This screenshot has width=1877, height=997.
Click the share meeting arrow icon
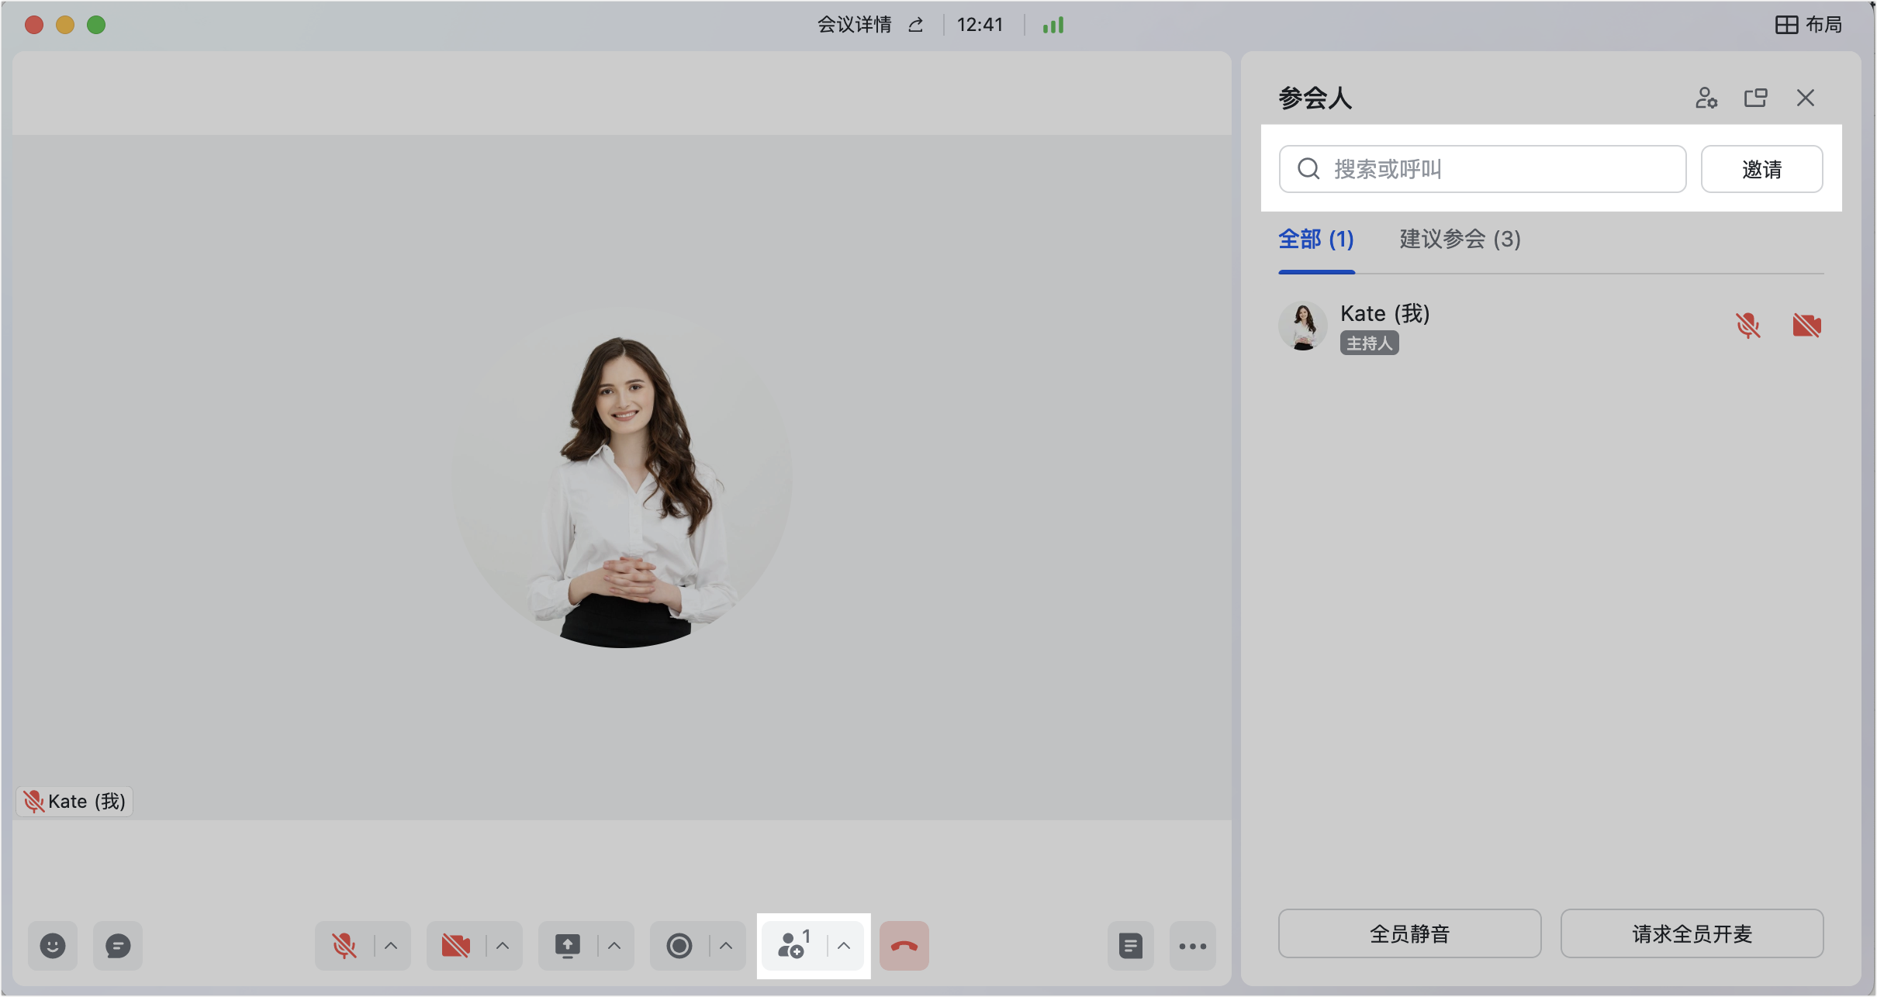[x=916, y=25]
